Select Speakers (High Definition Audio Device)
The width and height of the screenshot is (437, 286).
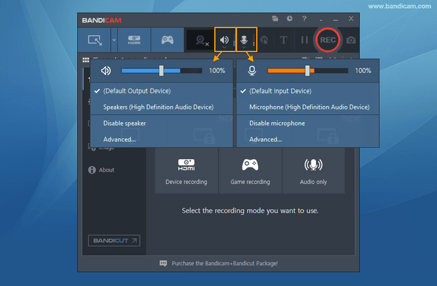(x=158, y=107)
